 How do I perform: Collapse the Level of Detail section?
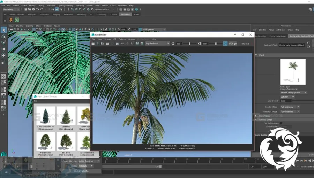point(256,119)
